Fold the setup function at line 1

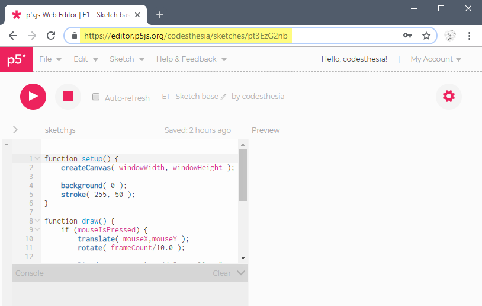(x=37, y=158)
